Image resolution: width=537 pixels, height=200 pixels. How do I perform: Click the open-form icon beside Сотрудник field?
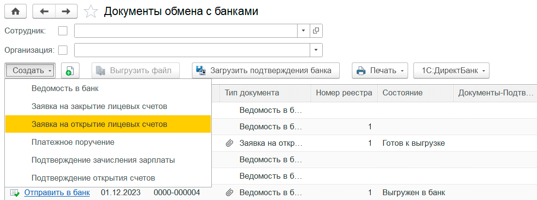tap(316, 31)
